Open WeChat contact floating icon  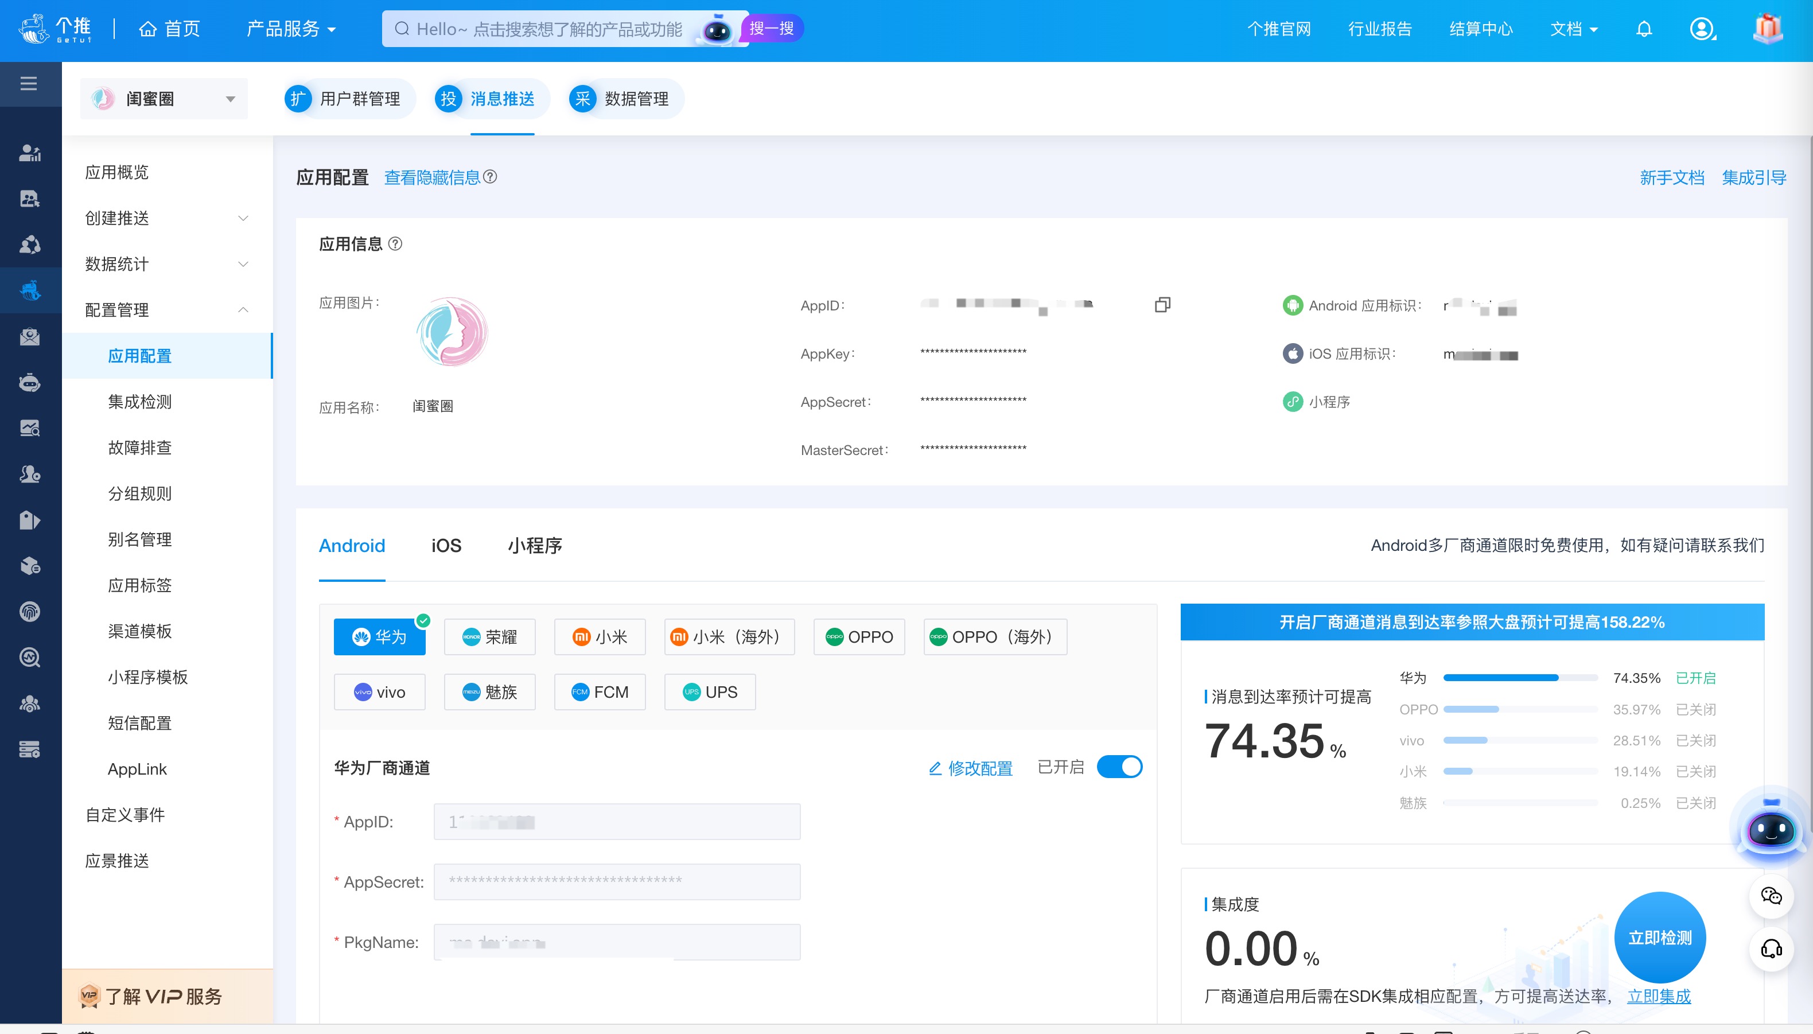click(1771, 896)
